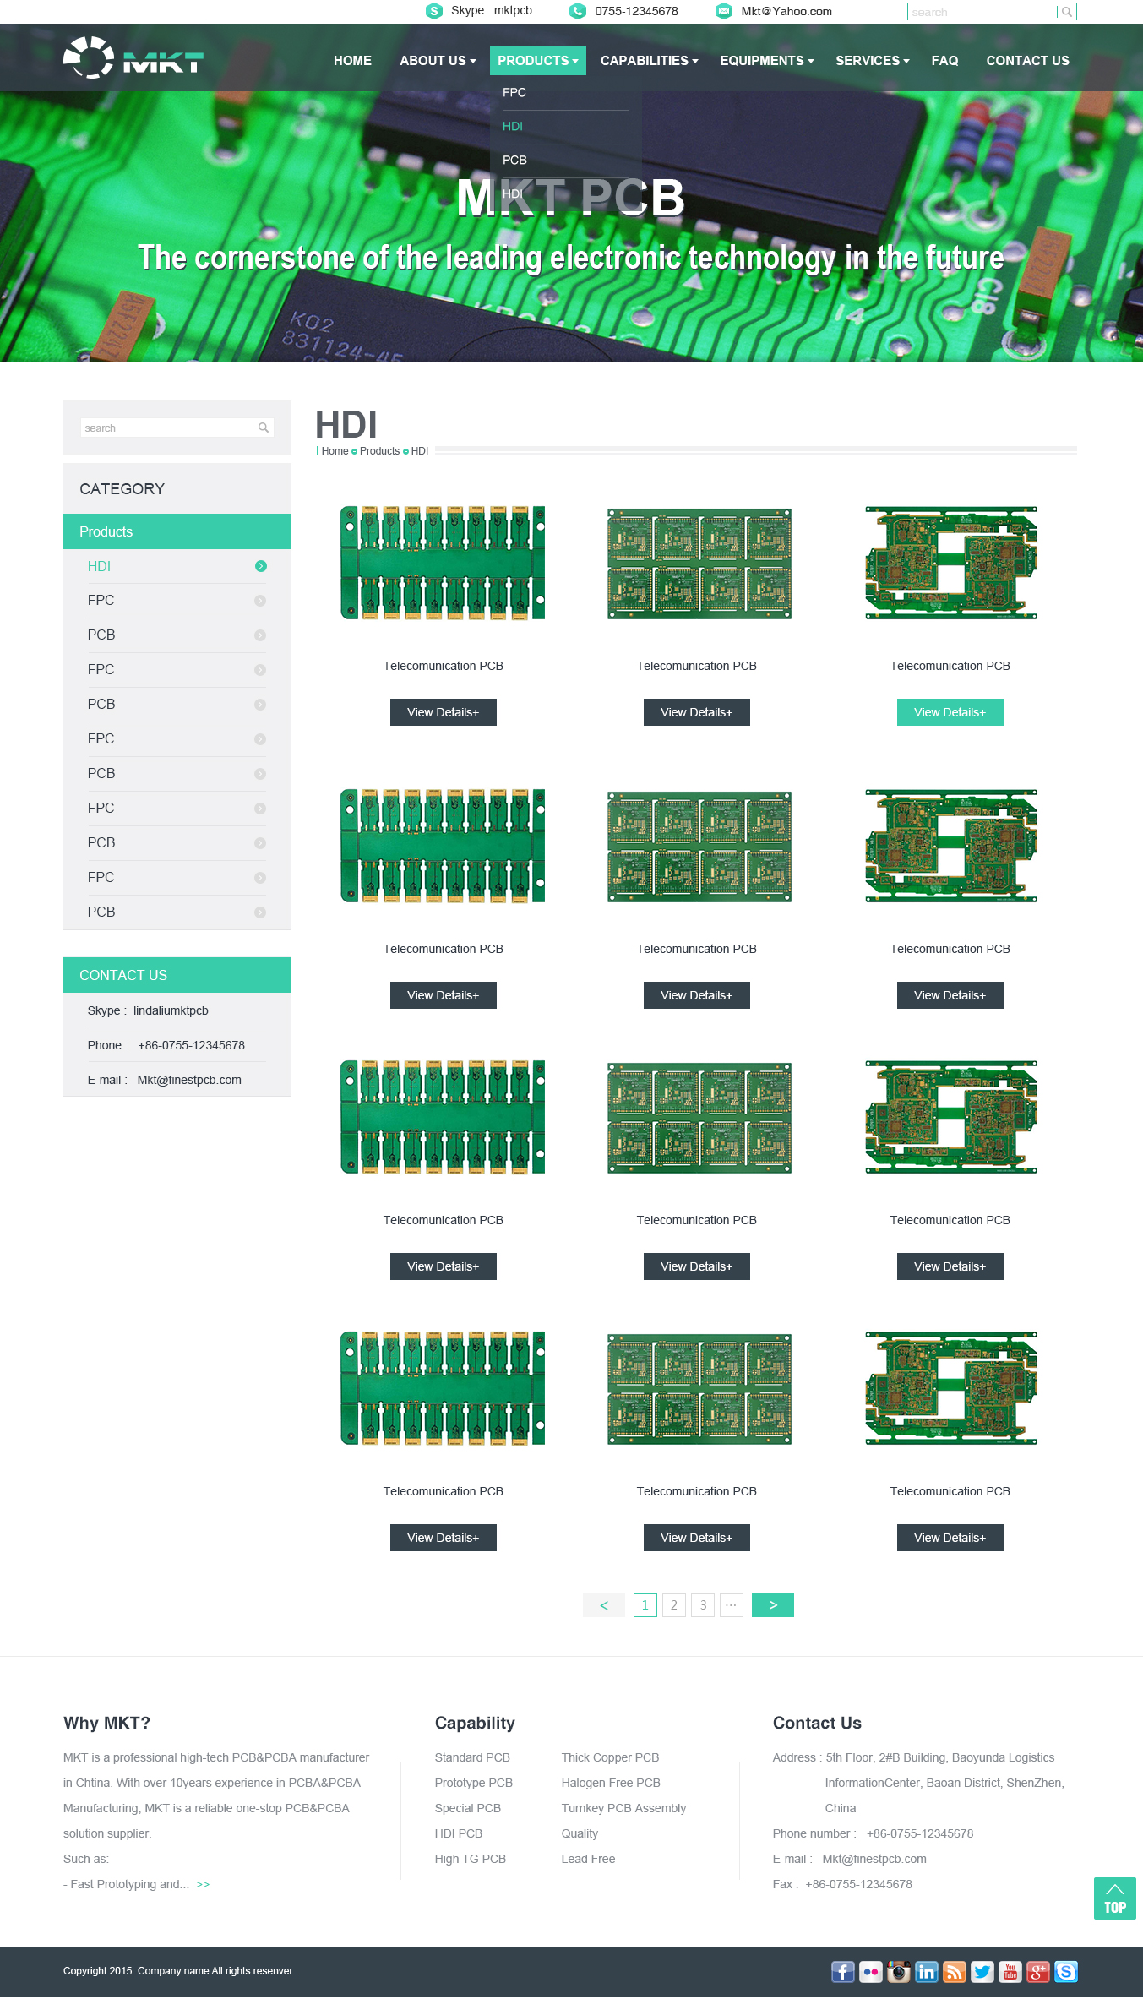This screenshot has width=1143, height=1999.
Task: Open the Services dropdown in navigation
Action: (x=872, y=61)
